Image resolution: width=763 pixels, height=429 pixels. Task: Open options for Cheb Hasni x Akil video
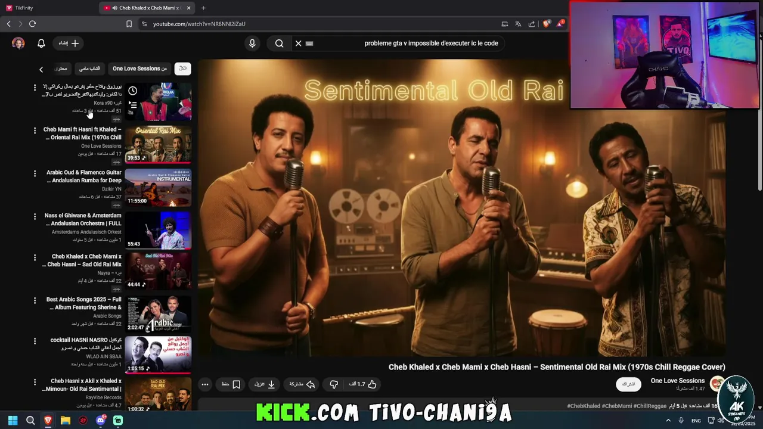35,381
